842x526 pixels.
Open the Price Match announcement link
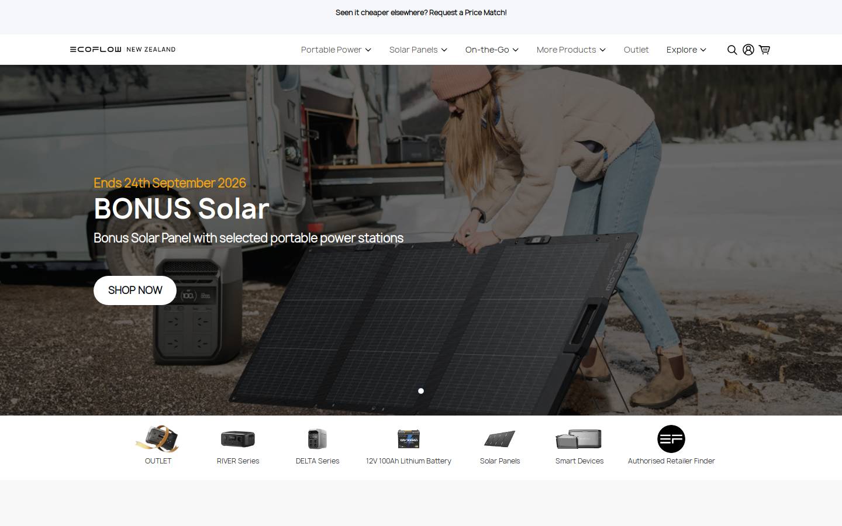(421, 12)
